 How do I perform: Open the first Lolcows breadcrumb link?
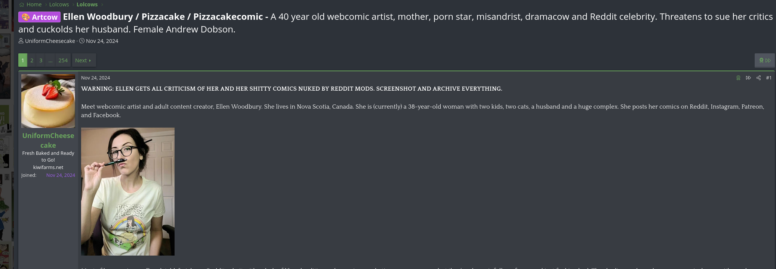(x=59, y=4)
